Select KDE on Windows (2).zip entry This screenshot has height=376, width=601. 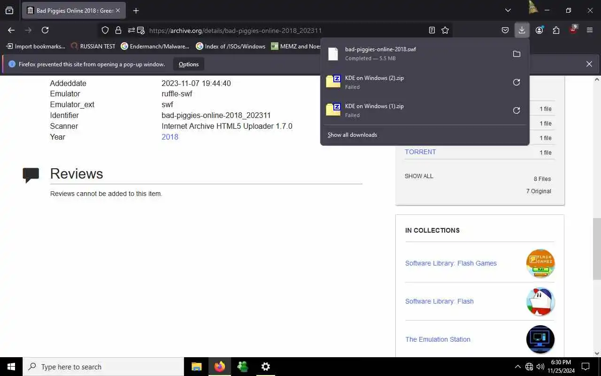[414, 82]
